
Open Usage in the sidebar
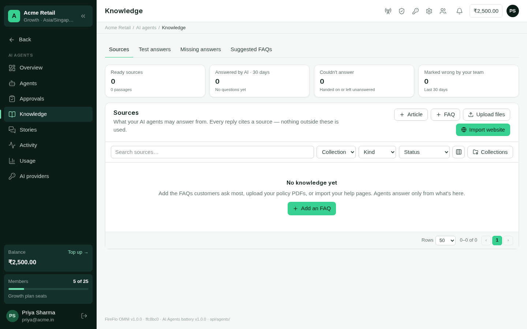(x=48, y=161)
